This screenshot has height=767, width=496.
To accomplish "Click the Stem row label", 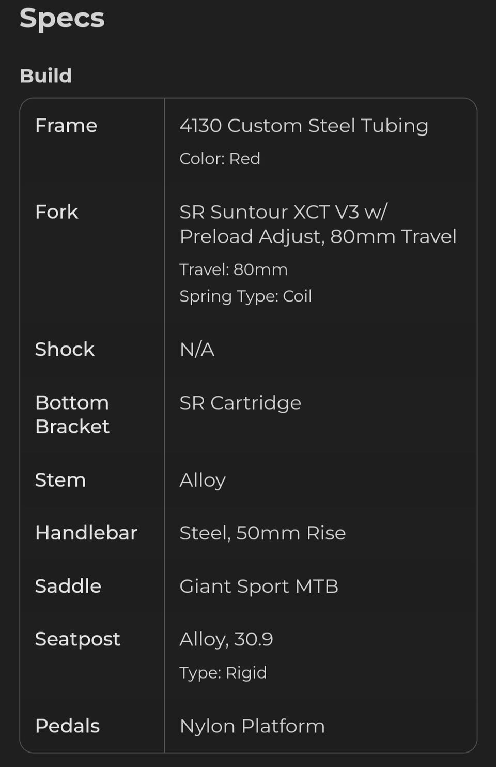I will (60, 480).
